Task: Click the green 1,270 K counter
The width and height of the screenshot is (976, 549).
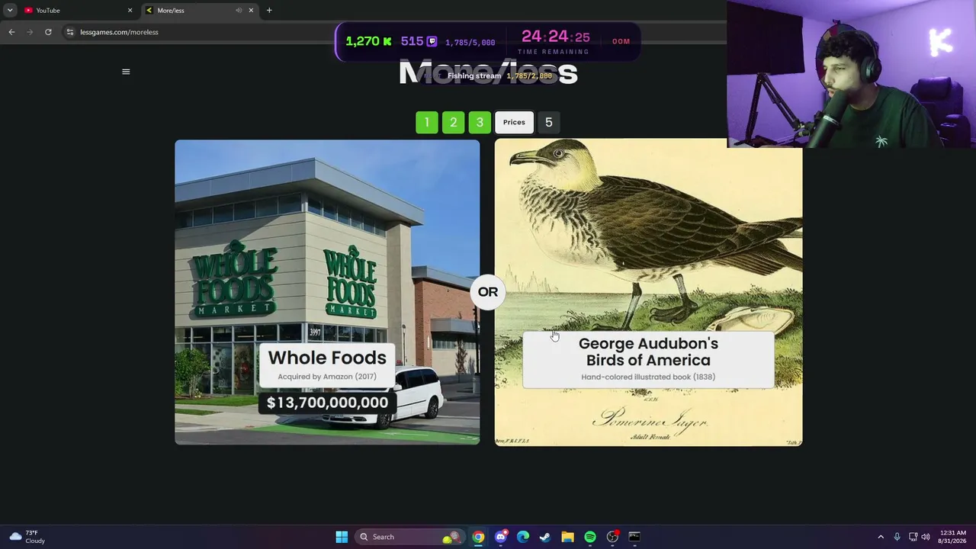Action: [x=368, y=41]
